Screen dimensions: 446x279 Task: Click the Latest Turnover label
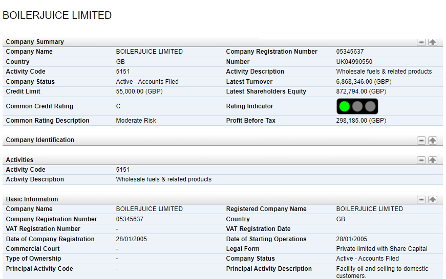pyautogui.click(x=249, y=82)
